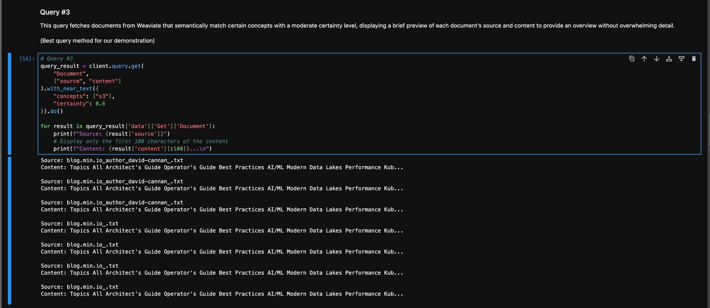Click the first david-cannan source output line
The height and width of the screenshot is (308, 710).
pyautogui.click(x=112, y=160)
